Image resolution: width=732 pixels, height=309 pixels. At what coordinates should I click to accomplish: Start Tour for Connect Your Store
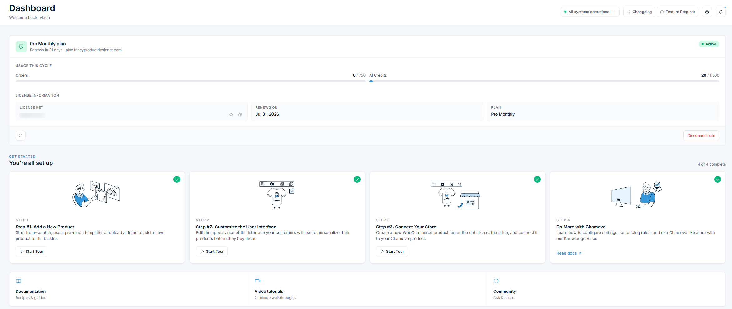(392, 252)
